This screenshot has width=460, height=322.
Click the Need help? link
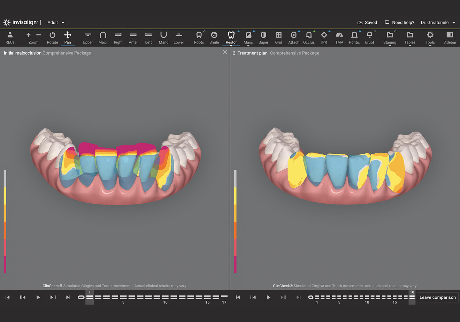(399, 22)
